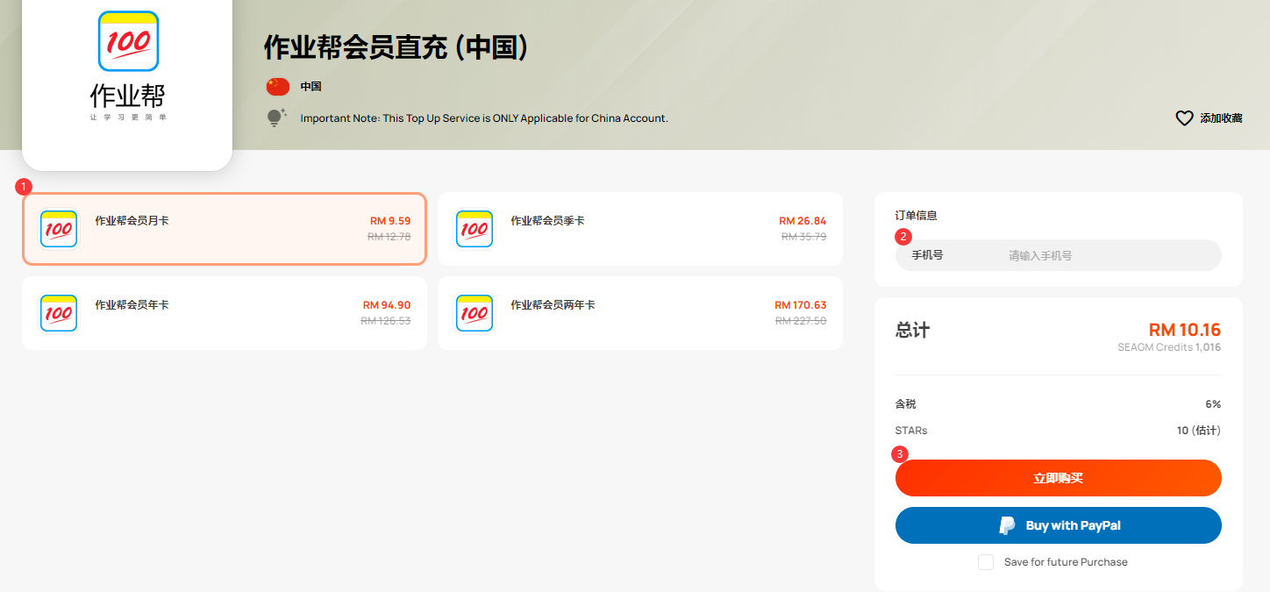Click the 6% tax value
1270x592 pixels.
coord(1213,404)
